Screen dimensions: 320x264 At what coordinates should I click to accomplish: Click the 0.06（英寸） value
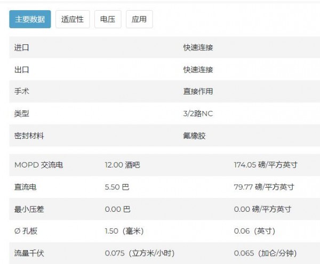pyautogui.click(x=255, y=231)
